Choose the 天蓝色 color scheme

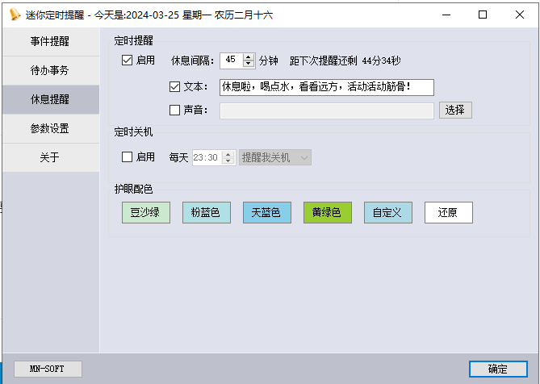(266, 213)
